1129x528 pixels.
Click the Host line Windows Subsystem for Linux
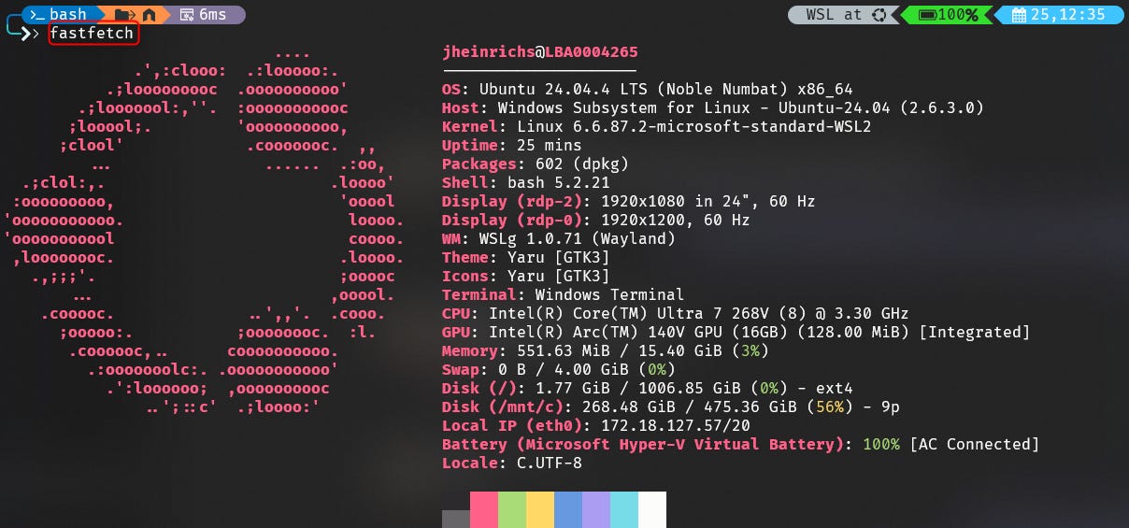(712, 108)
